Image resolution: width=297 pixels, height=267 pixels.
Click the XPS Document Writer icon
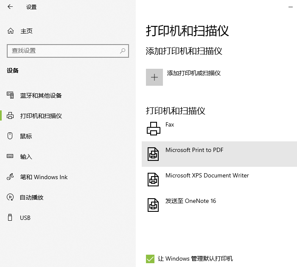pyautogui.click(x=153, y=180)
